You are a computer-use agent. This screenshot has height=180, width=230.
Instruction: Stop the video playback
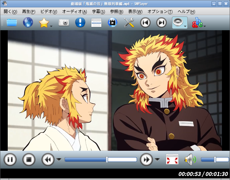(x=29, y=160)
